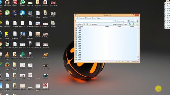Screen dimensions: 170x95
Task: Select 28.jpg in the download list
Action: (x=79, y=59)
